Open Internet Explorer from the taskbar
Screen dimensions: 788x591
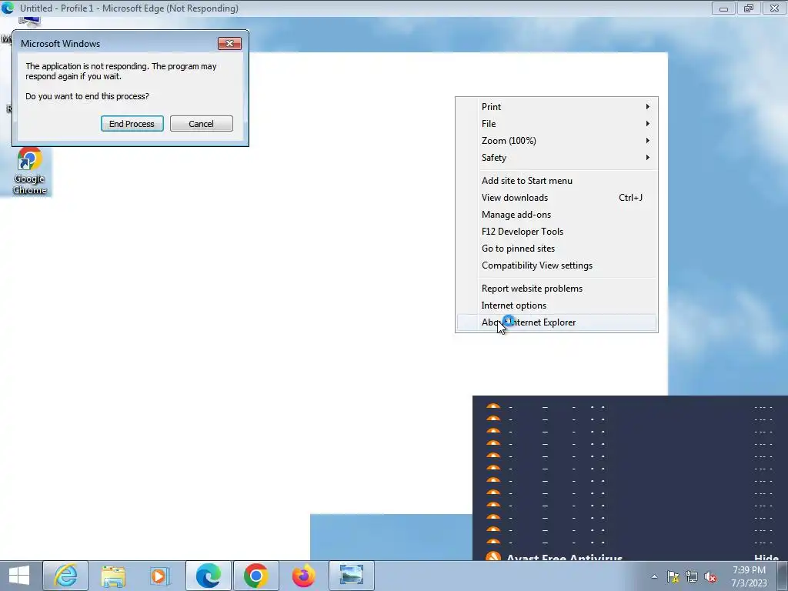click(x=66, y=576)
